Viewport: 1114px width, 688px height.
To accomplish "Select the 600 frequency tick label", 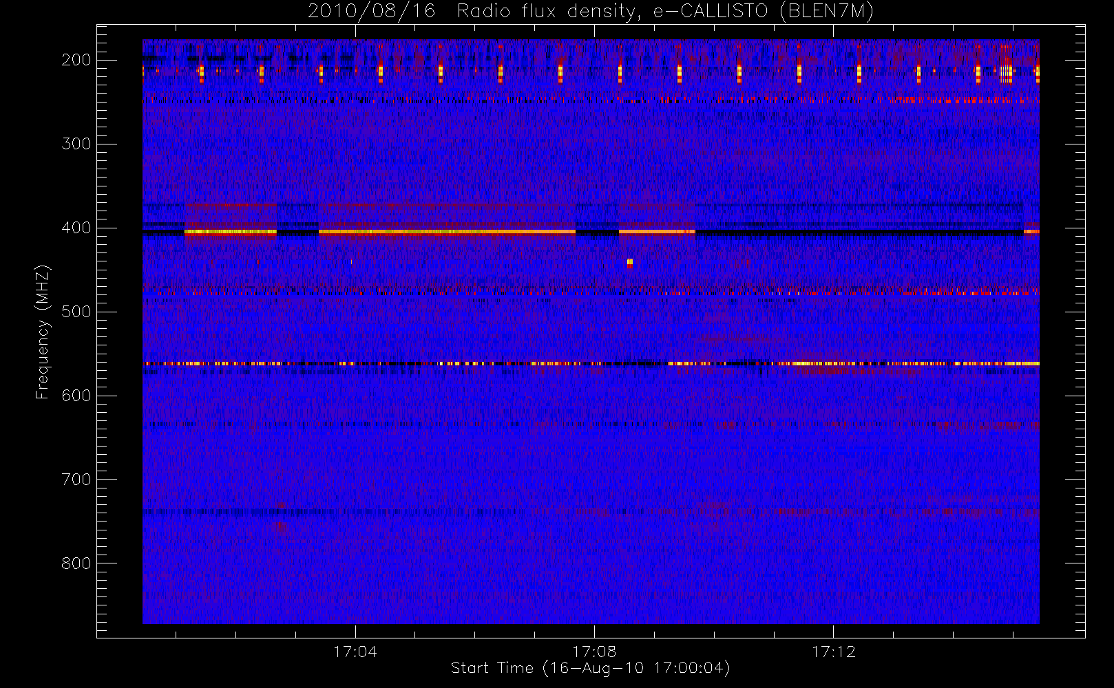I will pyautogui.click(x=76, y=396).
